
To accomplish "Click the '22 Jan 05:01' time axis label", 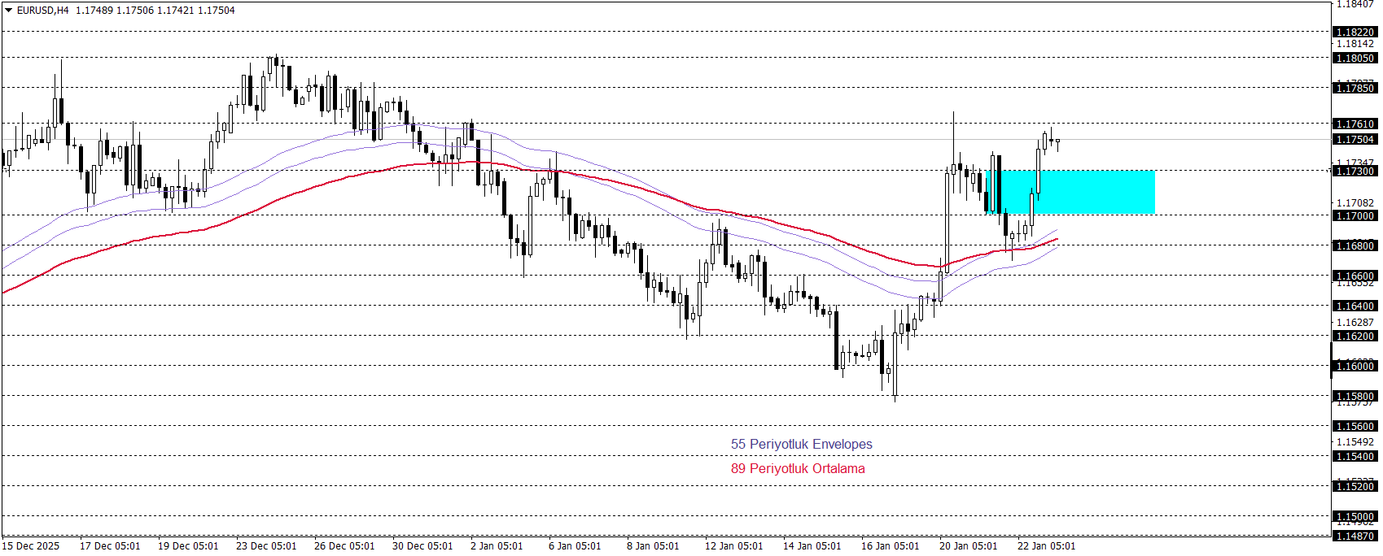I will click(1047, 546).
